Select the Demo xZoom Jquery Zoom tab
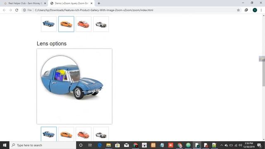This screenshot has width=265, height=149. pyautogui.click(x=71, y=3)
